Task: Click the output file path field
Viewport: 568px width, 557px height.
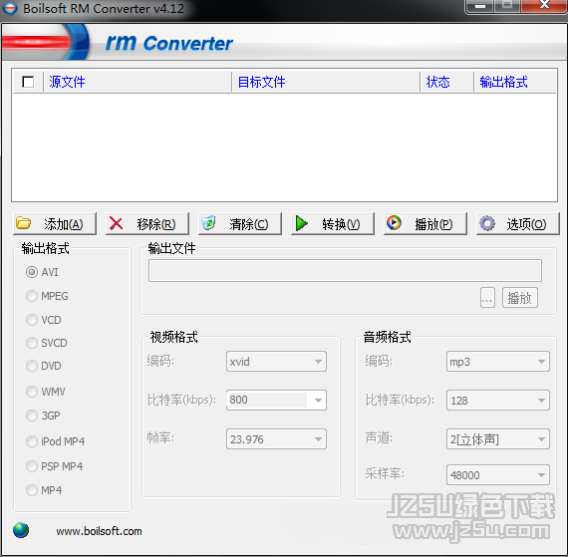Action: click(x=345, y=270)
